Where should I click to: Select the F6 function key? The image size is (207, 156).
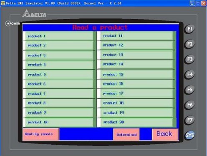pyautogui.click(x=189, y=105)
